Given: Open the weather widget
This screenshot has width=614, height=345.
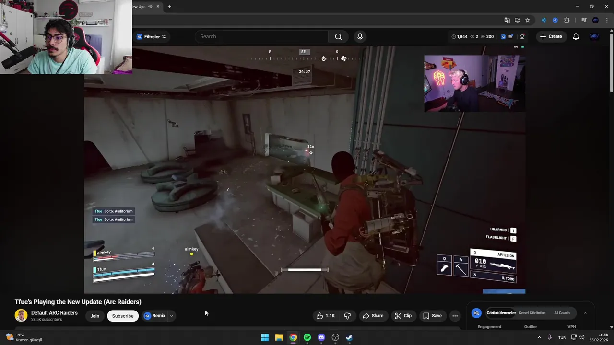Looking at the screenshot, I should click(24, 337).
